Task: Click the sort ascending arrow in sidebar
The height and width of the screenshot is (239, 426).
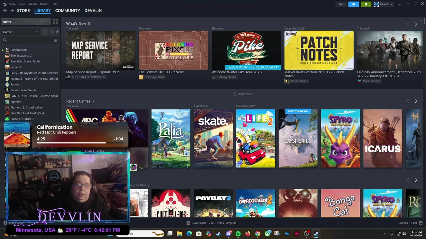Action: (45, 32)
